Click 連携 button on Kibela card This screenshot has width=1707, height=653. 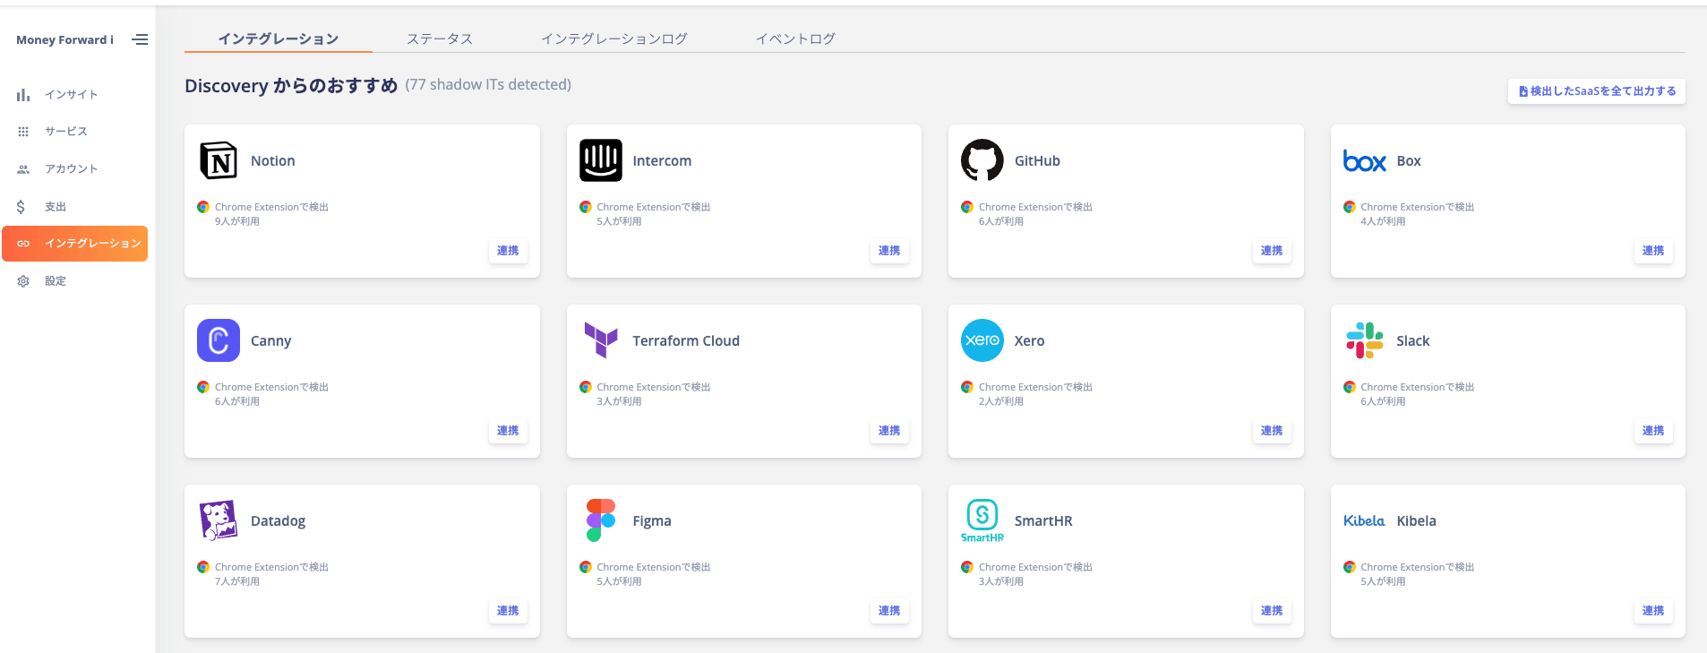point(1653,611)
